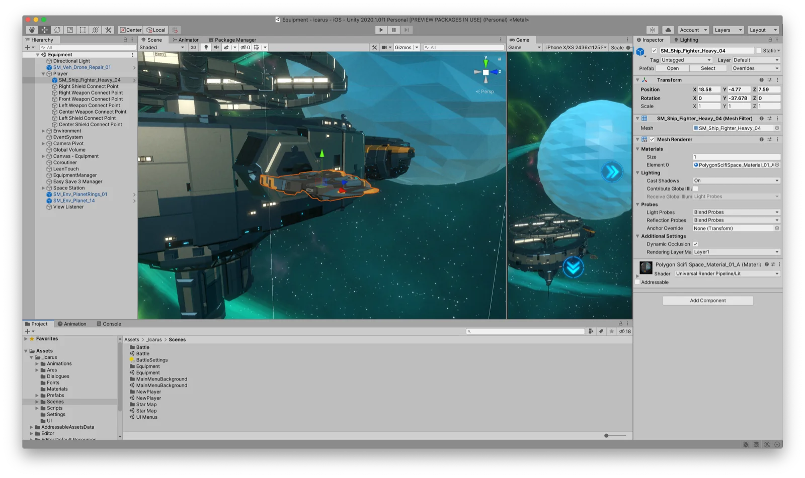This screenshot has width=805, height=478.
Task: Enable the Addressable checkbox for the material
Action: (637, 282)
